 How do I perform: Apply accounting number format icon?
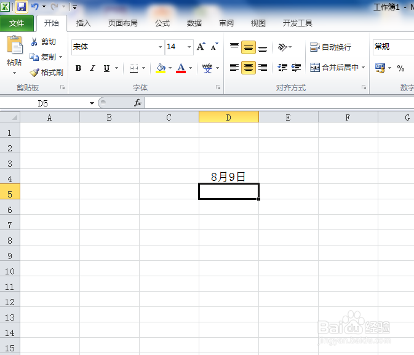coord(380,68)
